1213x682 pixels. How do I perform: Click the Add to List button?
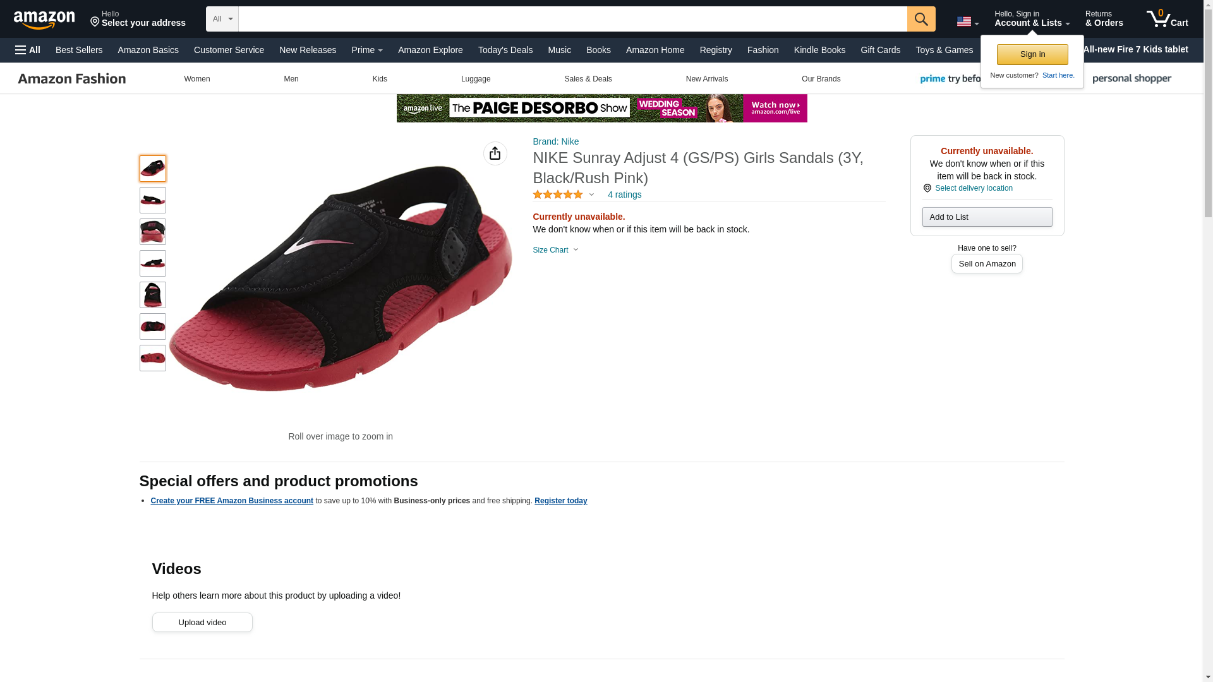987,217
